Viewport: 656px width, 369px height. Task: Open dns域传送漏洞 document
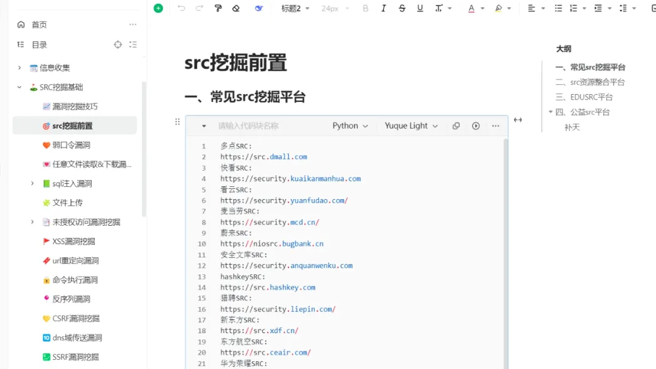click(x=77, y=337)
